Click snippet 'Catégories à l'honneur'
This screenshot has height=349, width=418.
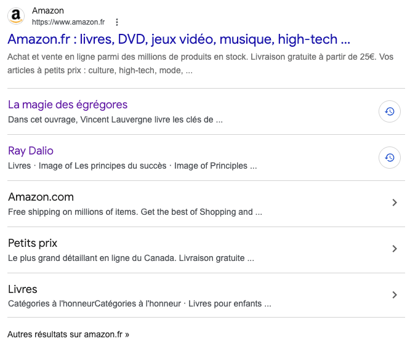coord(139,303)
